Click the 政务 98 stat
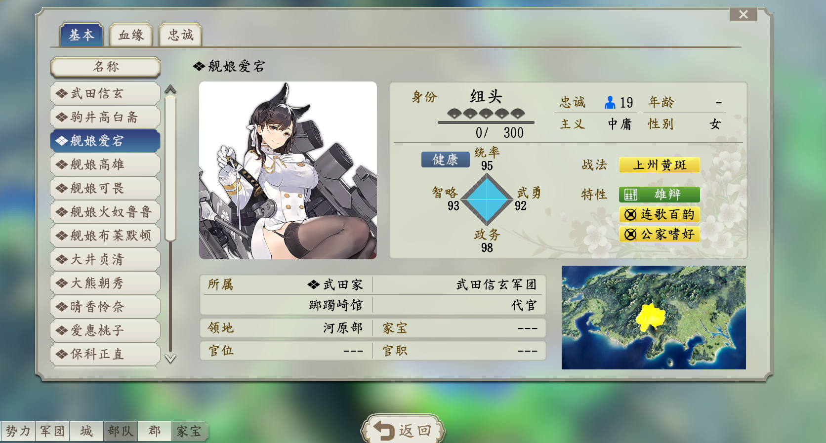The image size is (826, 443). click(x=487, y=241)
